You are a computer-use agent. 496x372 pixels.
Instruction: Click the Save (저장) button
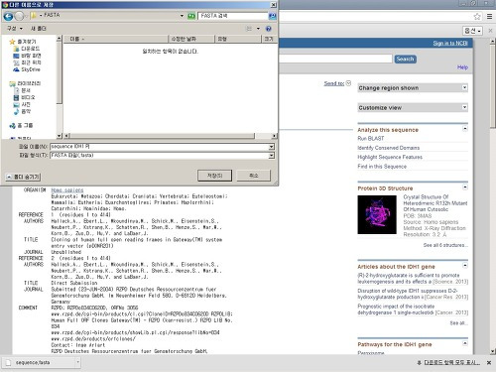click(x=214, y=176)
